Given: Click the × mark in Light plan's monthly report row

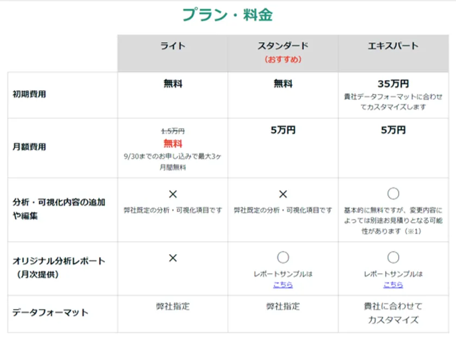Looking at the screenshot, I should click(x=173, y=258).
